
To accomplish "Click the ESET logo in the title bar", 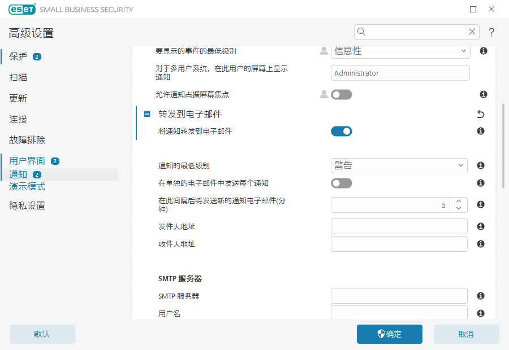I will click(21, 9).
